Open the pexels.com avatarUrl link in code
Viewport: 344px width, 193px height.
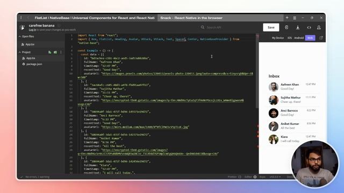click(x=177, y=73)
